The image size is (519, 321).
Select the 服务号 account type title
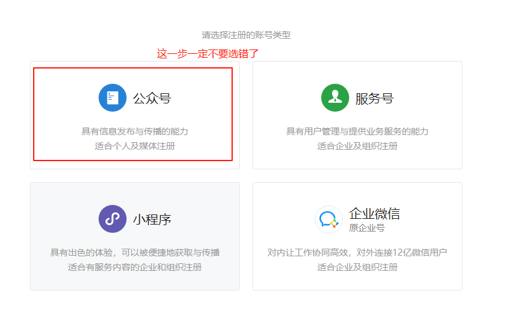[x=375, y=98]
